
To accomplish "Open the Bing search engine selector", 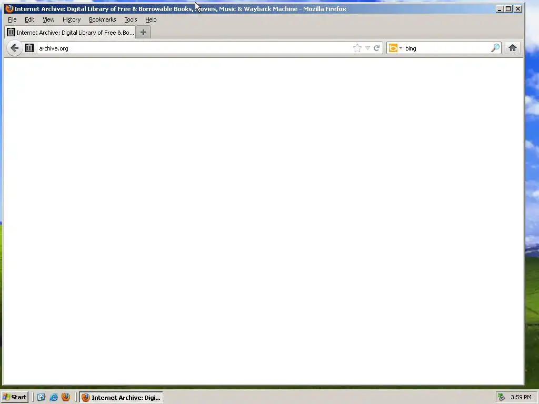I will click(395, 48).
